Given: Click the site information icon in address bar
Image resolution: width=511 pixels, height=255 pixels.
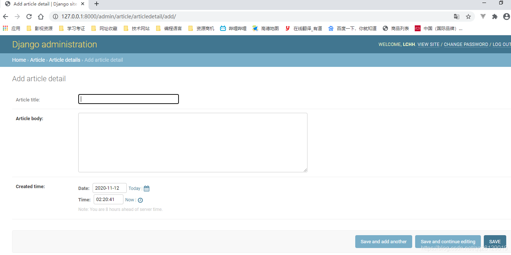Looking at the screenshot, I should [55, 17].
